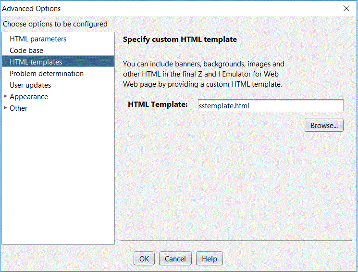Go to Problem determination settings

point(47,74)
